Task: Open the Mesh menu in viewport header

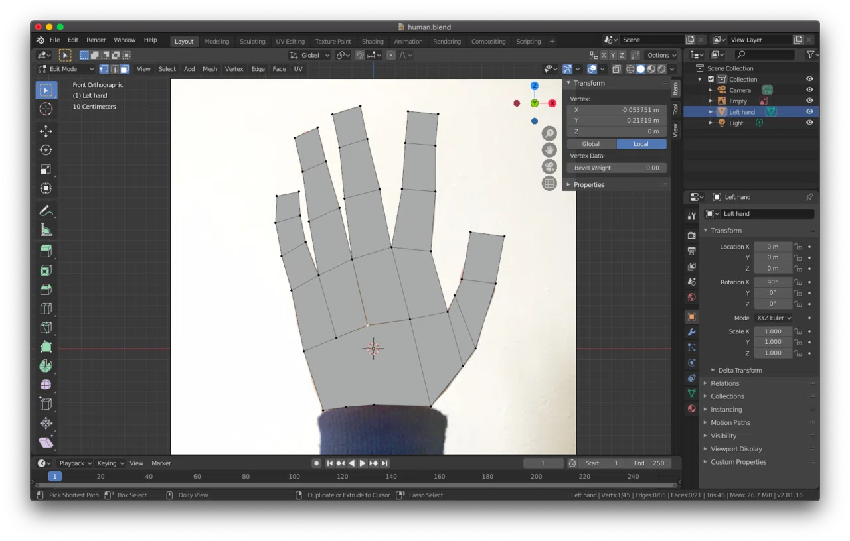Action: click(x=210, y=69)
